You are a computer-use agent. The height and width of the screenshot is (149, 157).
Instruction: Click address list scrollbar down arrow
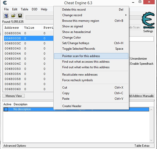point(151,140)
